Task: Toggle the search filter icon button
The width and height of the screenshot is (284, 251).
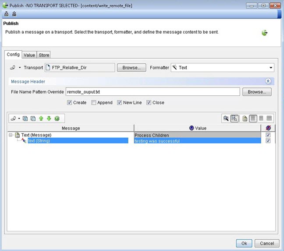Action: point(234,119)
